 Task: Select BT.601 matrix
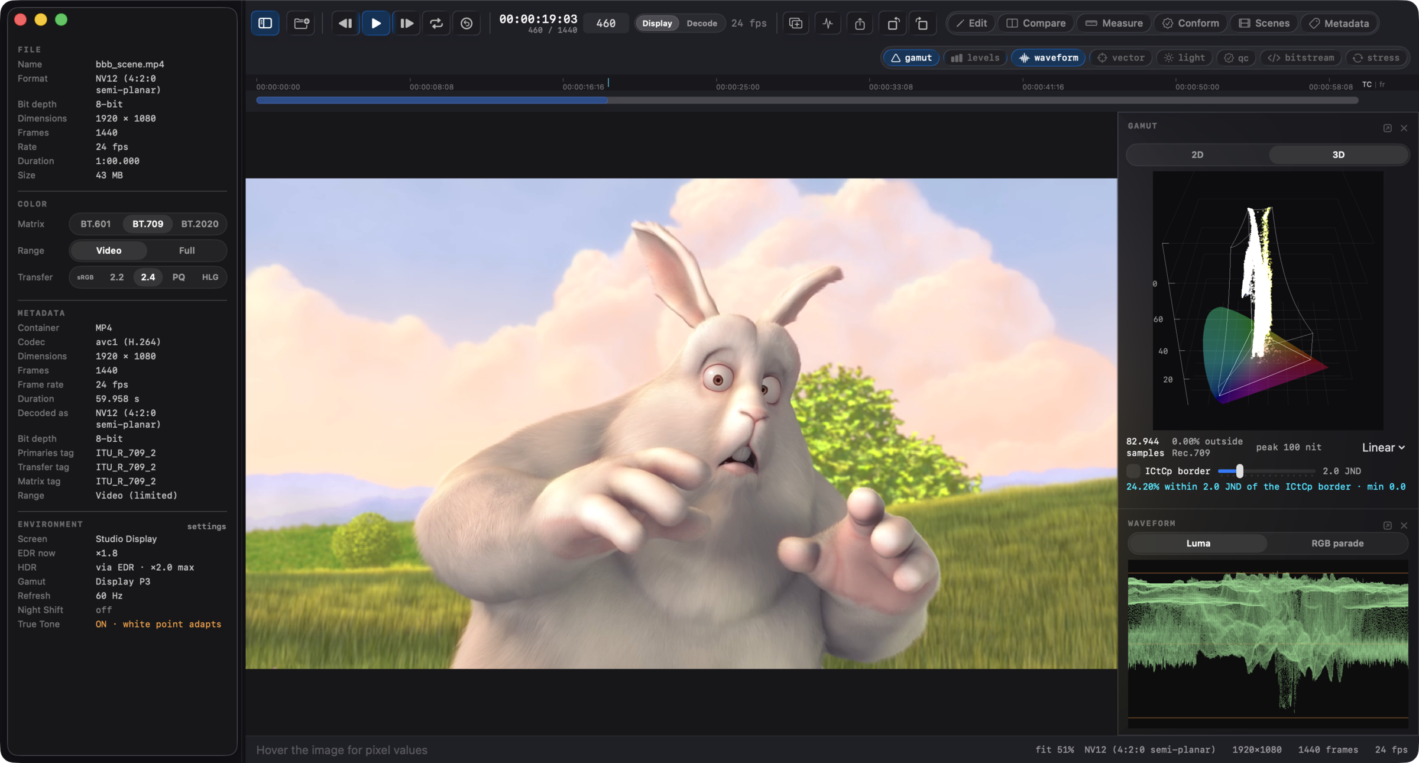click(x=96, y=224)
